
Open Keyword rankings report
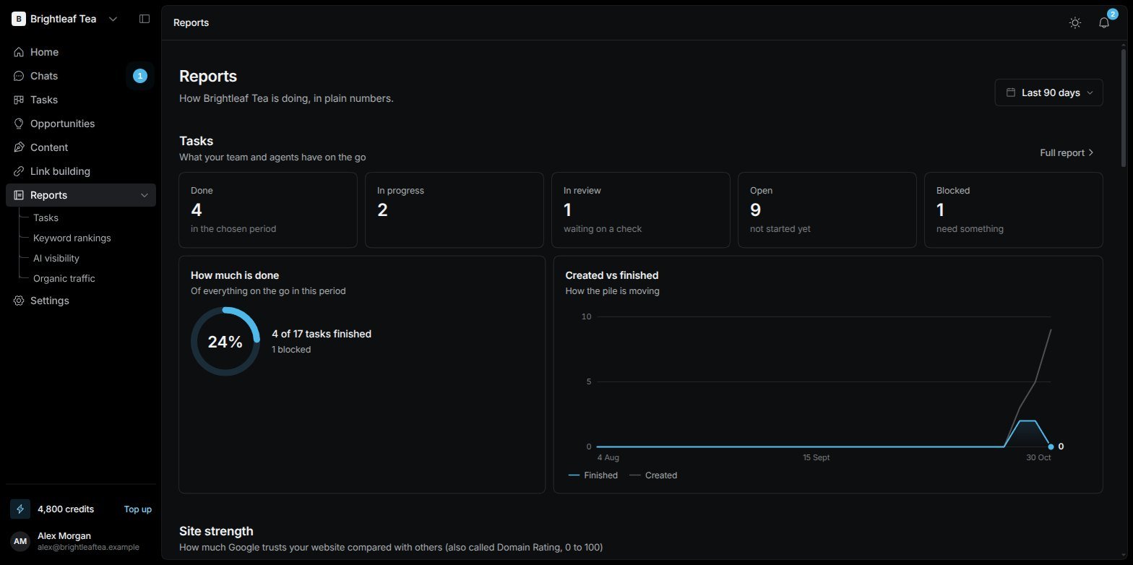pos(72,238)
